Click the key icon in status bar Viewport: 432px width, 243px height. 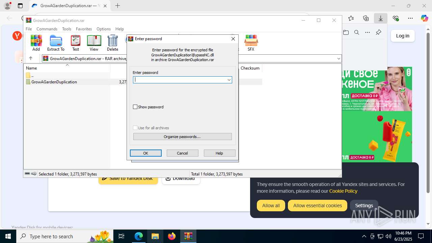coord(34,174)
